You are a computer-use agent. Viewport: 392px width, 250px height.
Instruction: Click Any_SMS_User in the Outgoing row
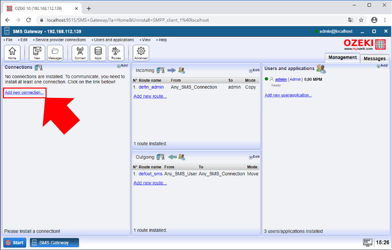point(180,174)
